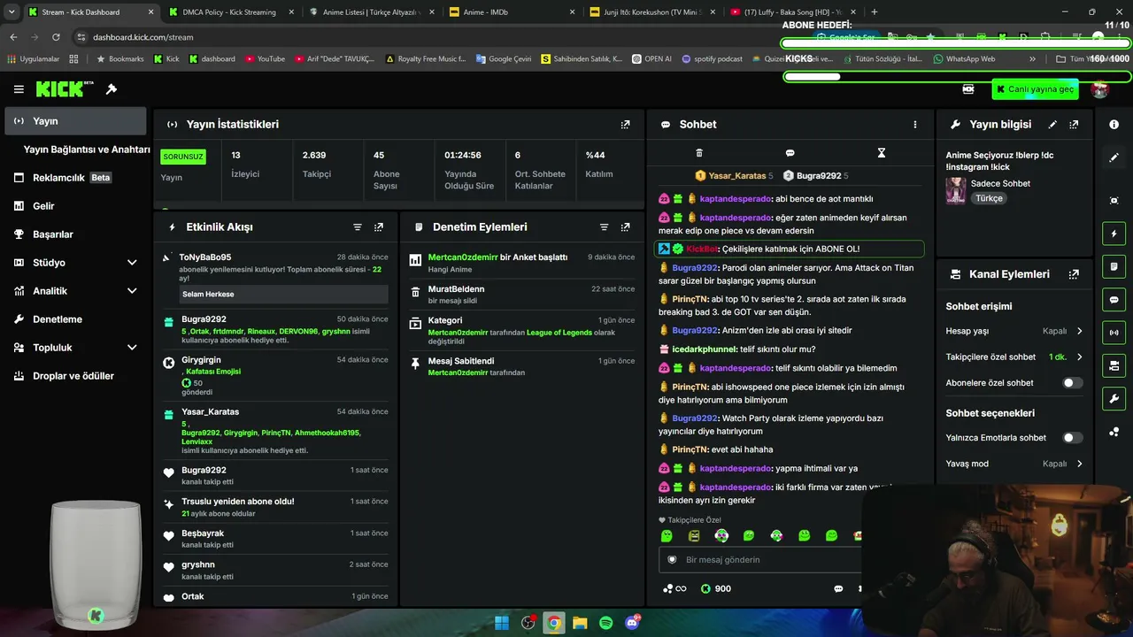Viewport: 1133px width, 637px height.
Task: Pop out the Etkinlik Akışı panel
Action: coord(379,227)
